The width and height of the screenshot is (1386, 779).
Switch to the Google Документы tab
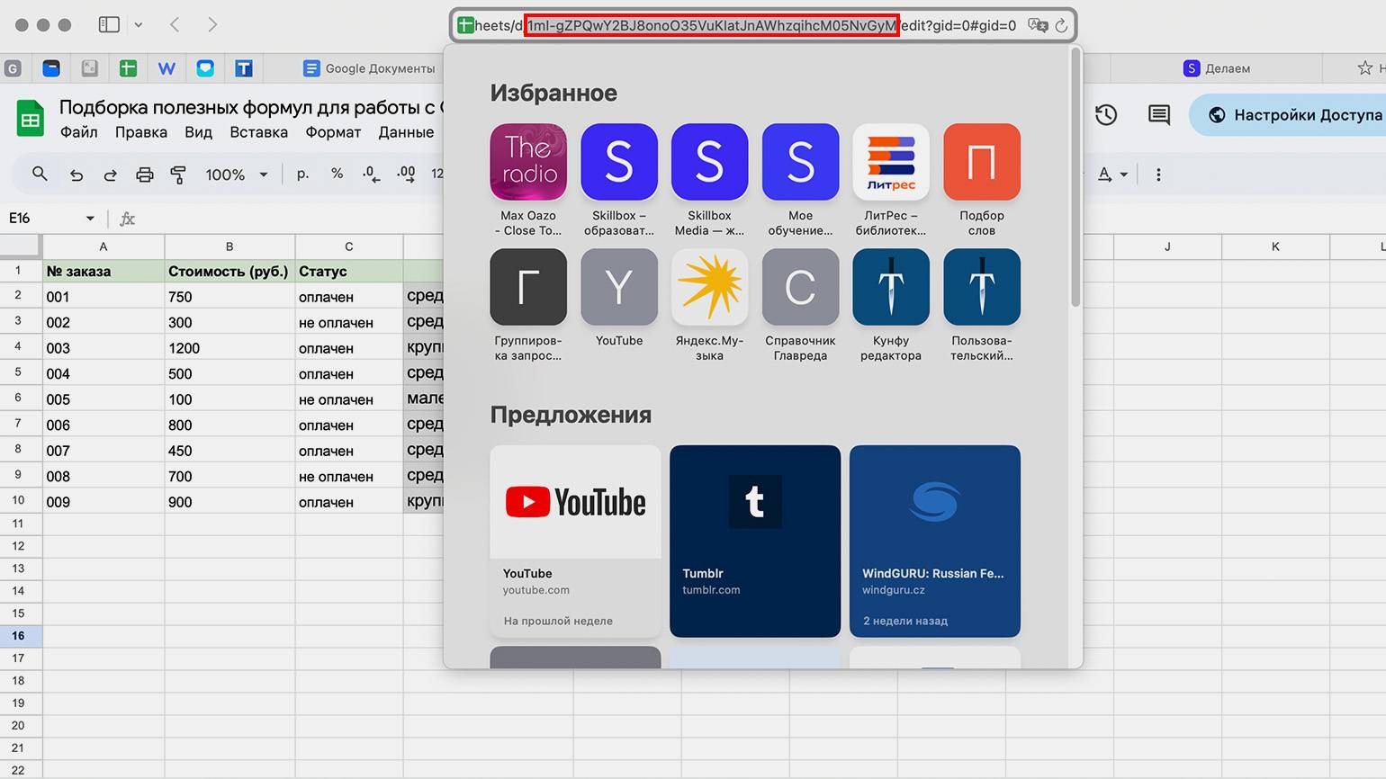coord(369,68)
